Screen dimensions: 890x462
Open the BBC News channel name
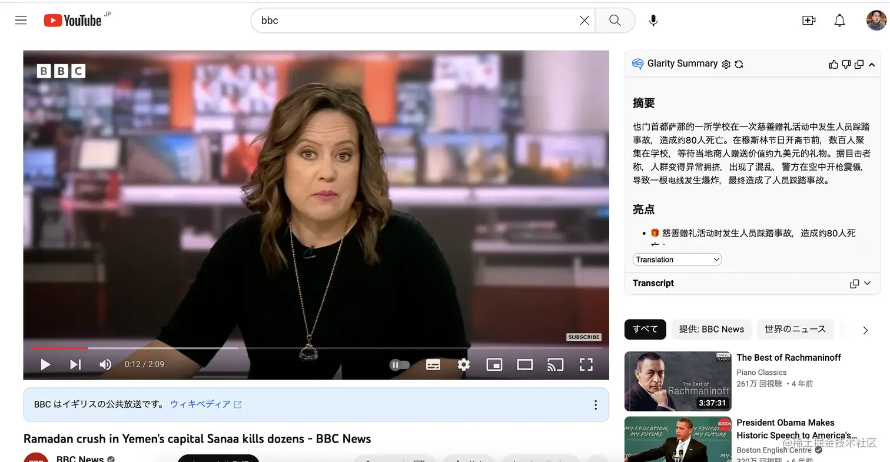pyautogui.click(x=79, y=458)
